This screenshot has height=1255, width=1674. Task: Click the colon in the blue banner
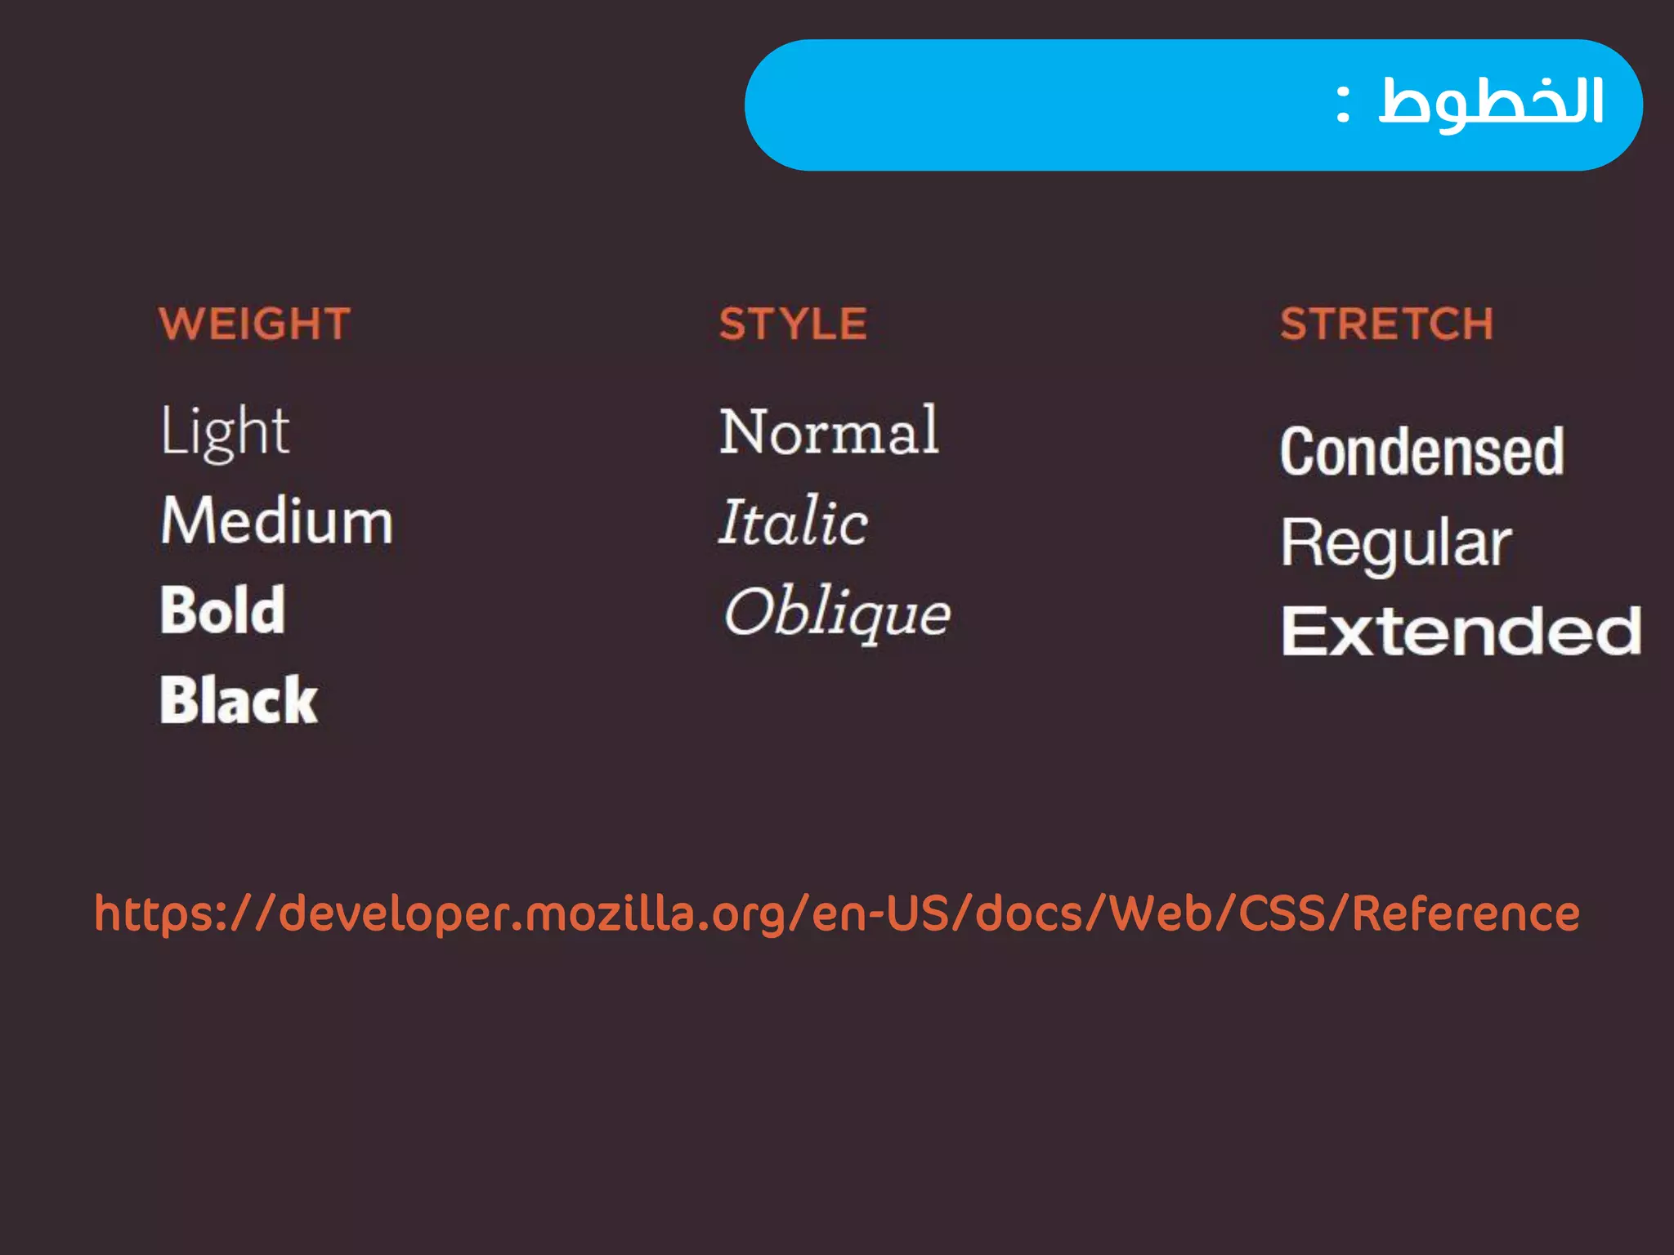[1343, 105]
